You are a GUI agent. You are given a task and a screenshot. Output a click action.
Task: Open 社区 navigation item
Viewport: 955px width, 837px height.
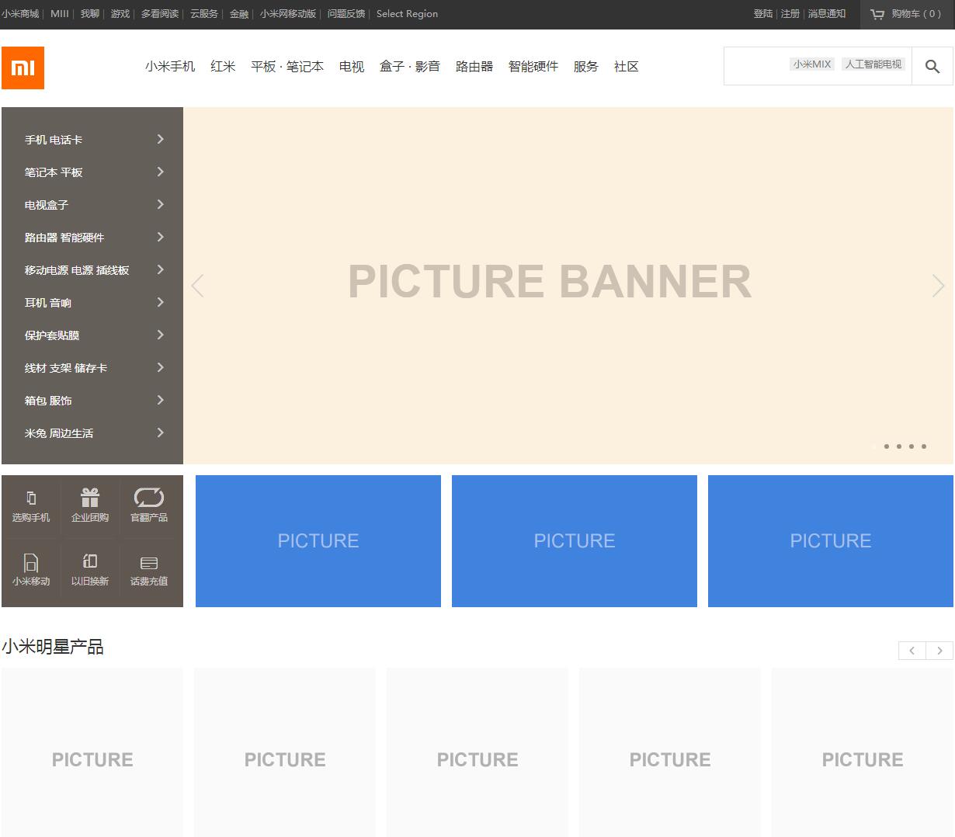click(627, 67)
